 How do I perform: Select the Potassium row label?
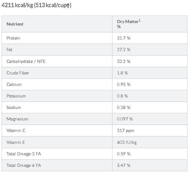16,96
